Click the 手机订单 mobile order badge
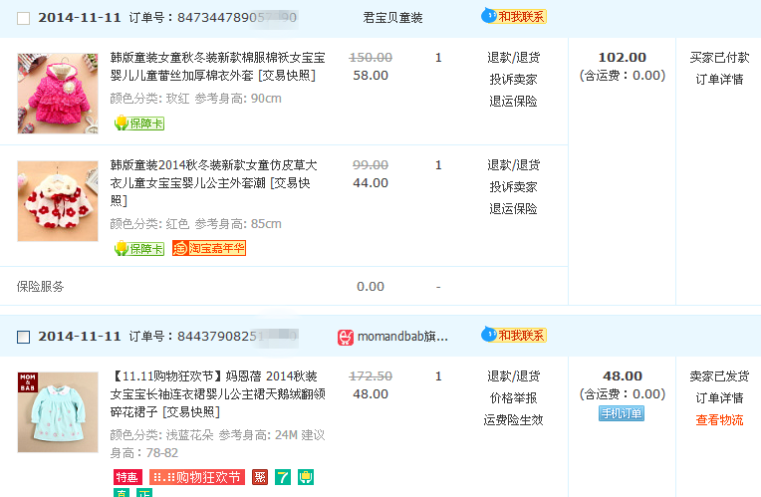761x497 pixels. point(622,413)
